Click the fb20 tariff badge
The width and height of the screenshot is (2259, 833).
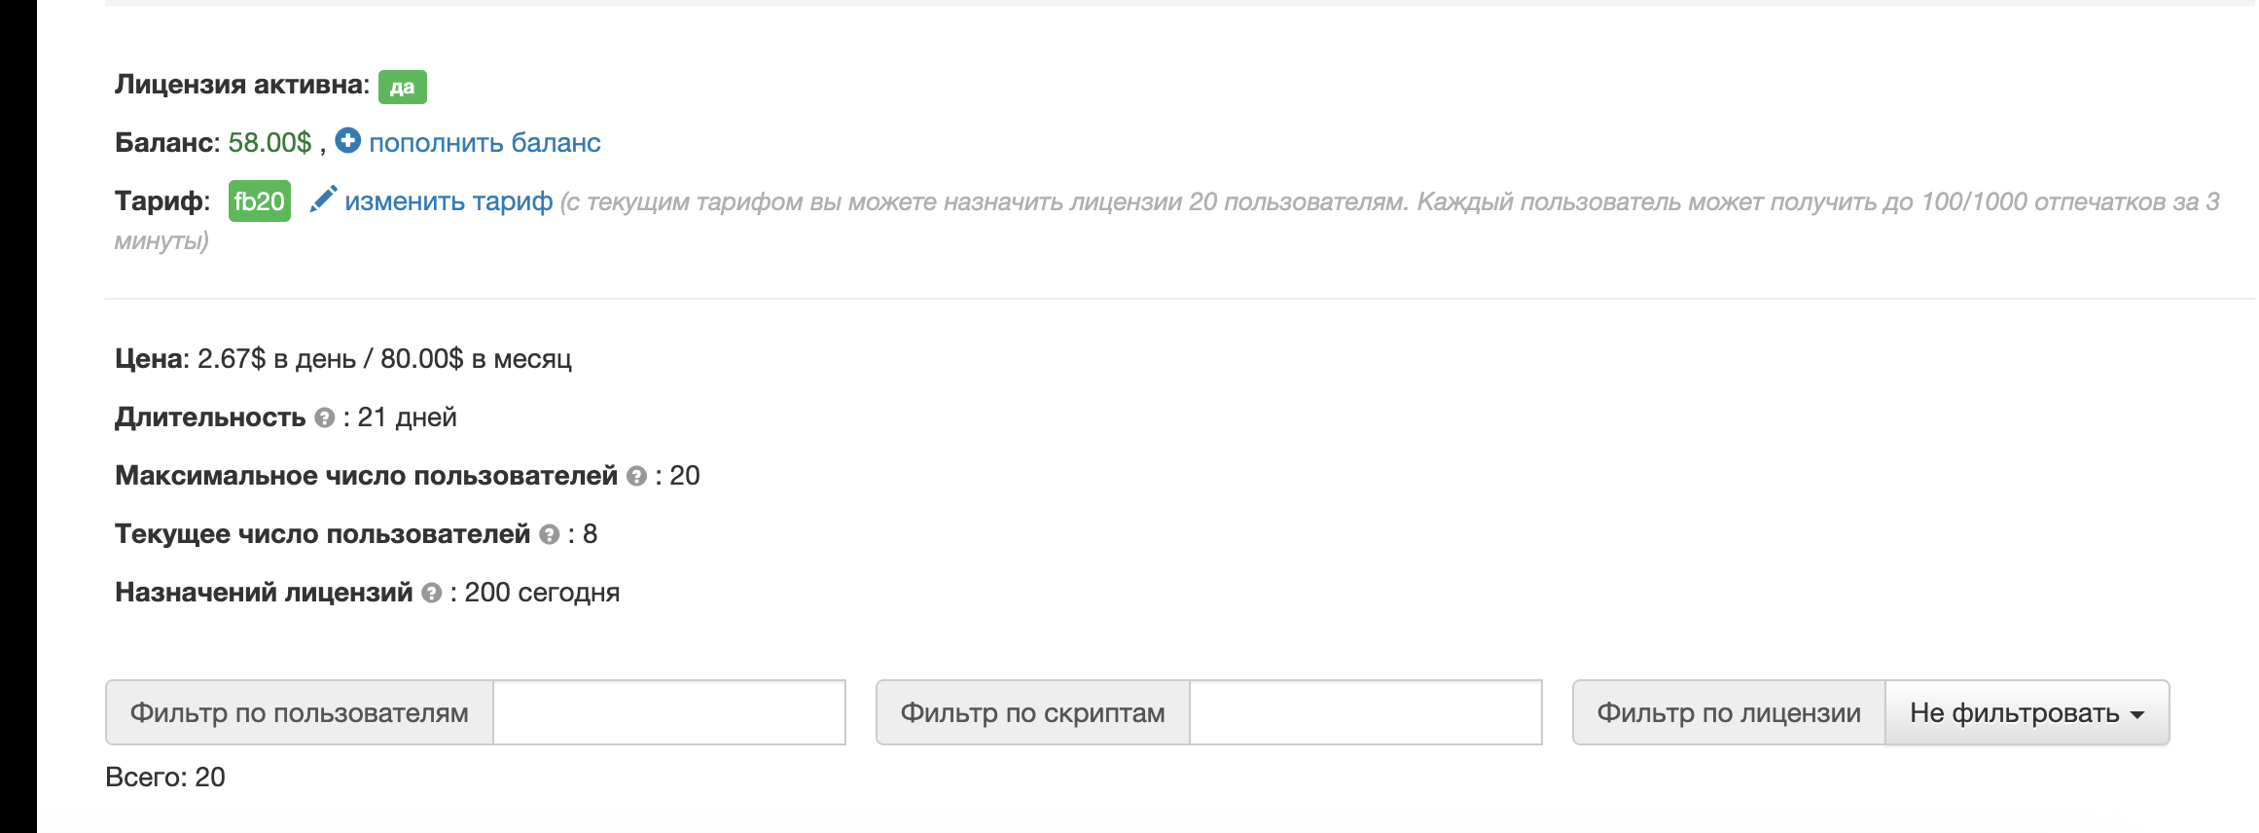[x=259, y=201]
